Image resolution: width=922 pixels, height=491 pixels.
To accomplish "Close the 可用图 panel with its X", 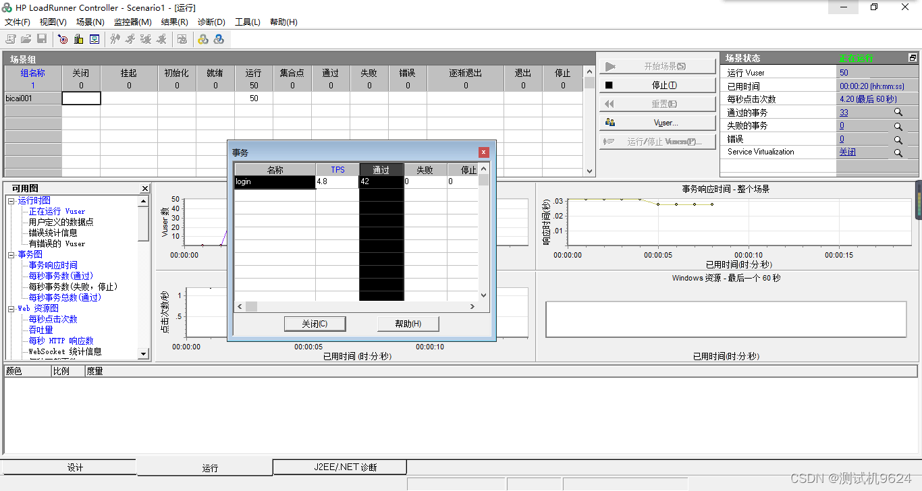I will coord(145,188).
